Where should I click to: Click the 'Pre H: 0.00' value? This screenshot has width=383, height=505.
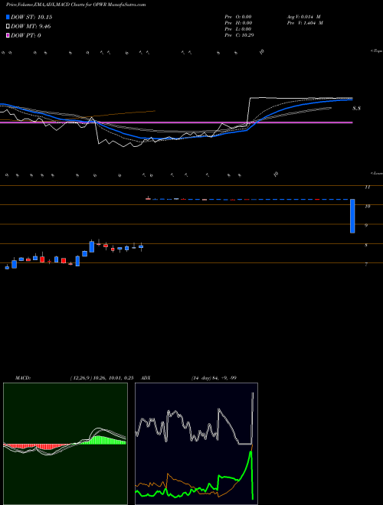coord(238,23)
